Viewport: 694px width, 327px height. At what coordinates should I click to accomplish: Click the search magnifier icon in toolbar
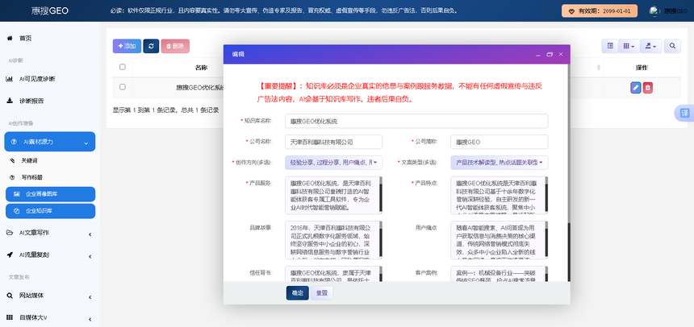672,46
